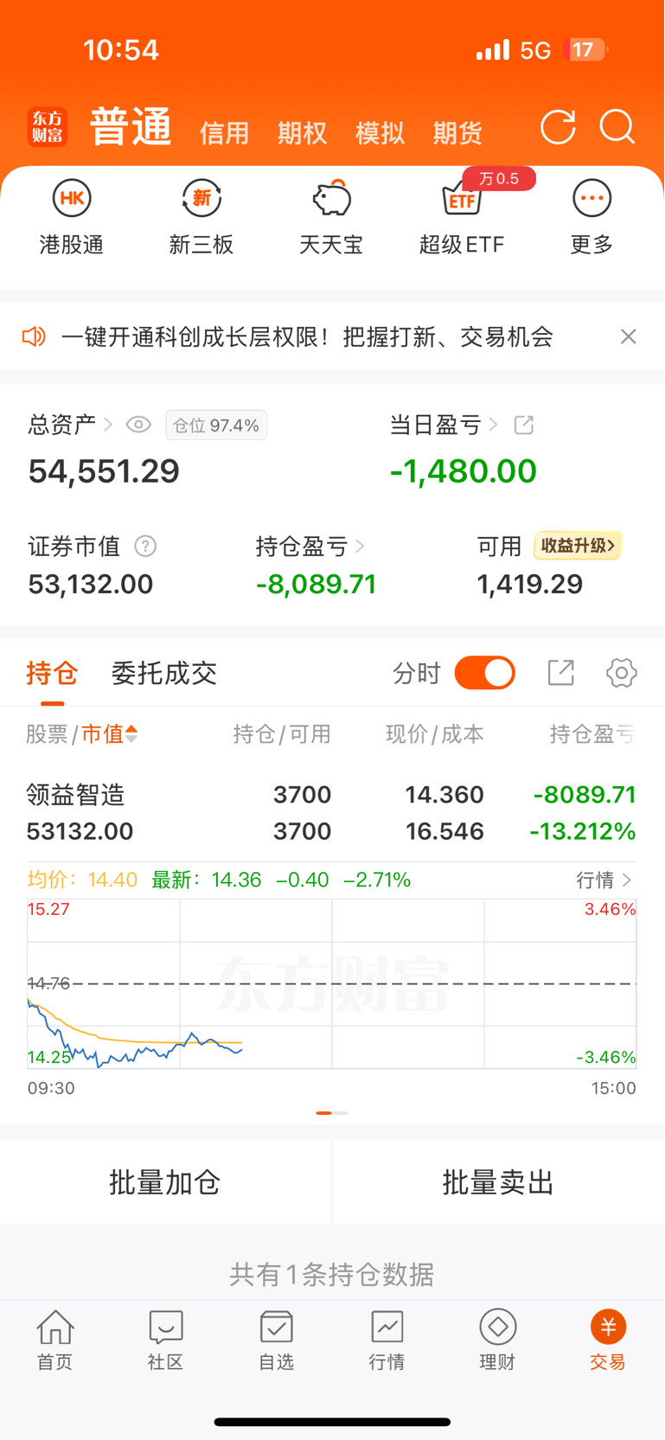Tap the 更多 three-dots icon

592,198
